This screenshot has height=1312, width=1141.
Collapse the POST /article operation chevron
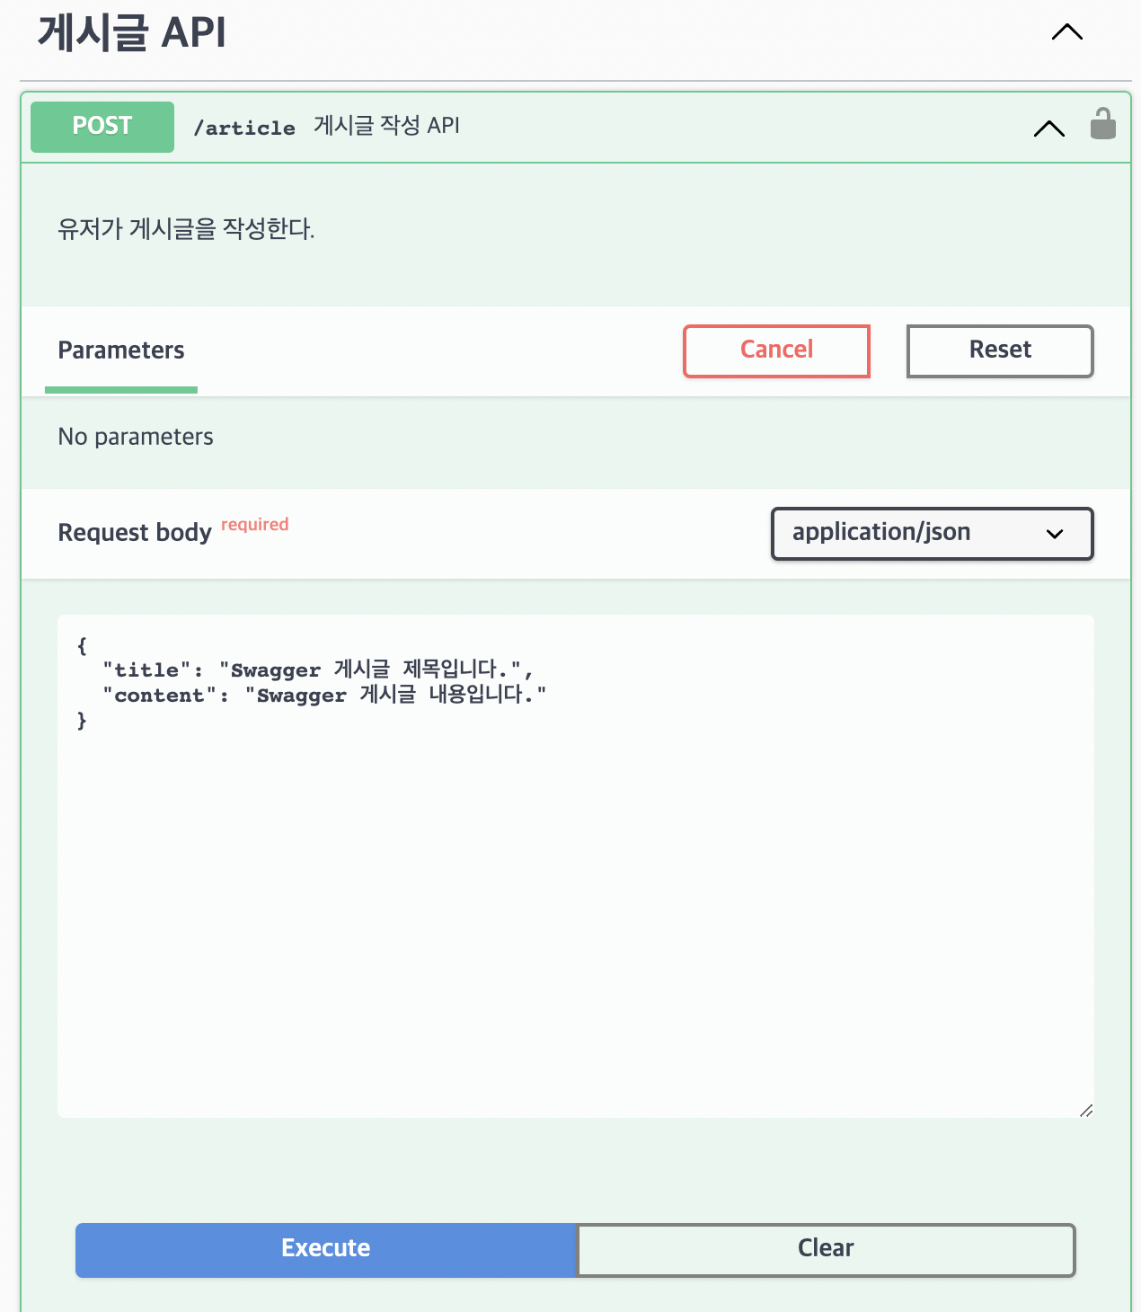click(1049, 129)
